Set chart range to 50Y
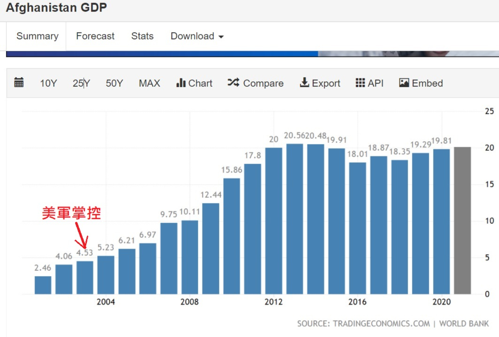 pos(114,83)
